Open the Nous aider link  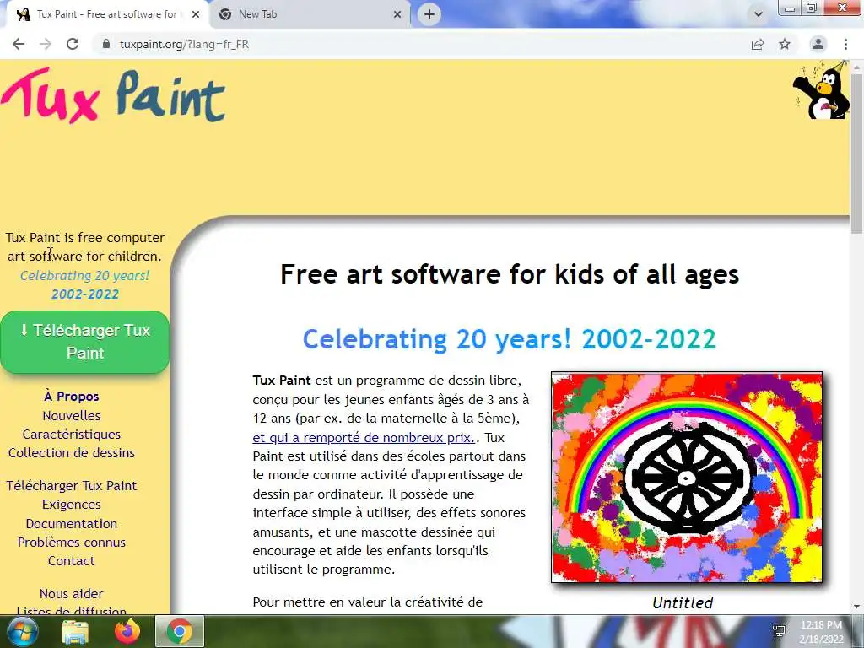(x=72, y=593)
